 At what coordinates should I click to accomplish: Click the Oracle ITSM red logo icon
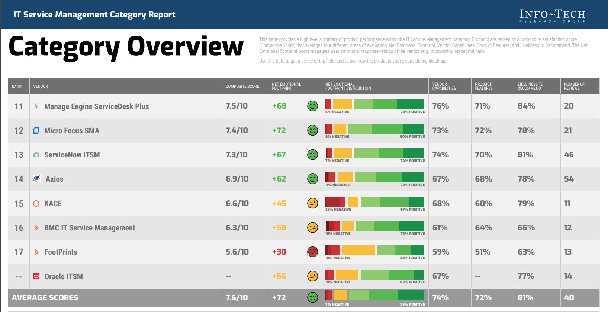pos(36,276)
